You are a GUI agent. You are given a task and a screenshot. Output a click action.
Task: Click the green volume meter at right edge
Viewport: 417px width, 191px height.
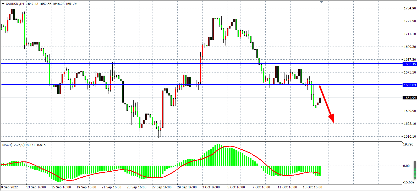[415, 170]
